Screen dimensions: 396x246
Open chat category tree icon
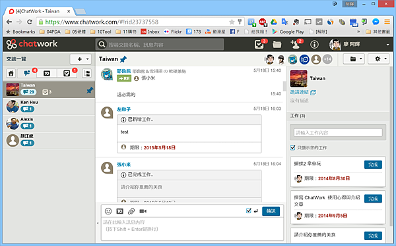point(87,73)
